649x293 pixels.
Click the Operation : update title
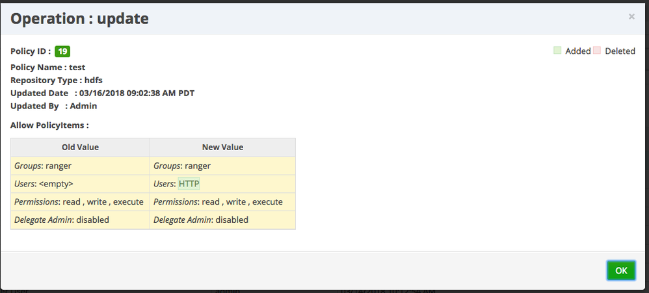coord(79,19)
